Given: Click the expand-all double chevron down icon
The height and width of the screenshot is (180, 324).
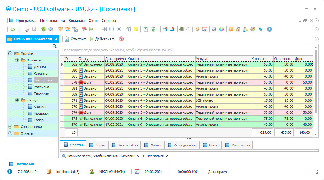Looking at the screenshot, I should (x=112, y=29).
